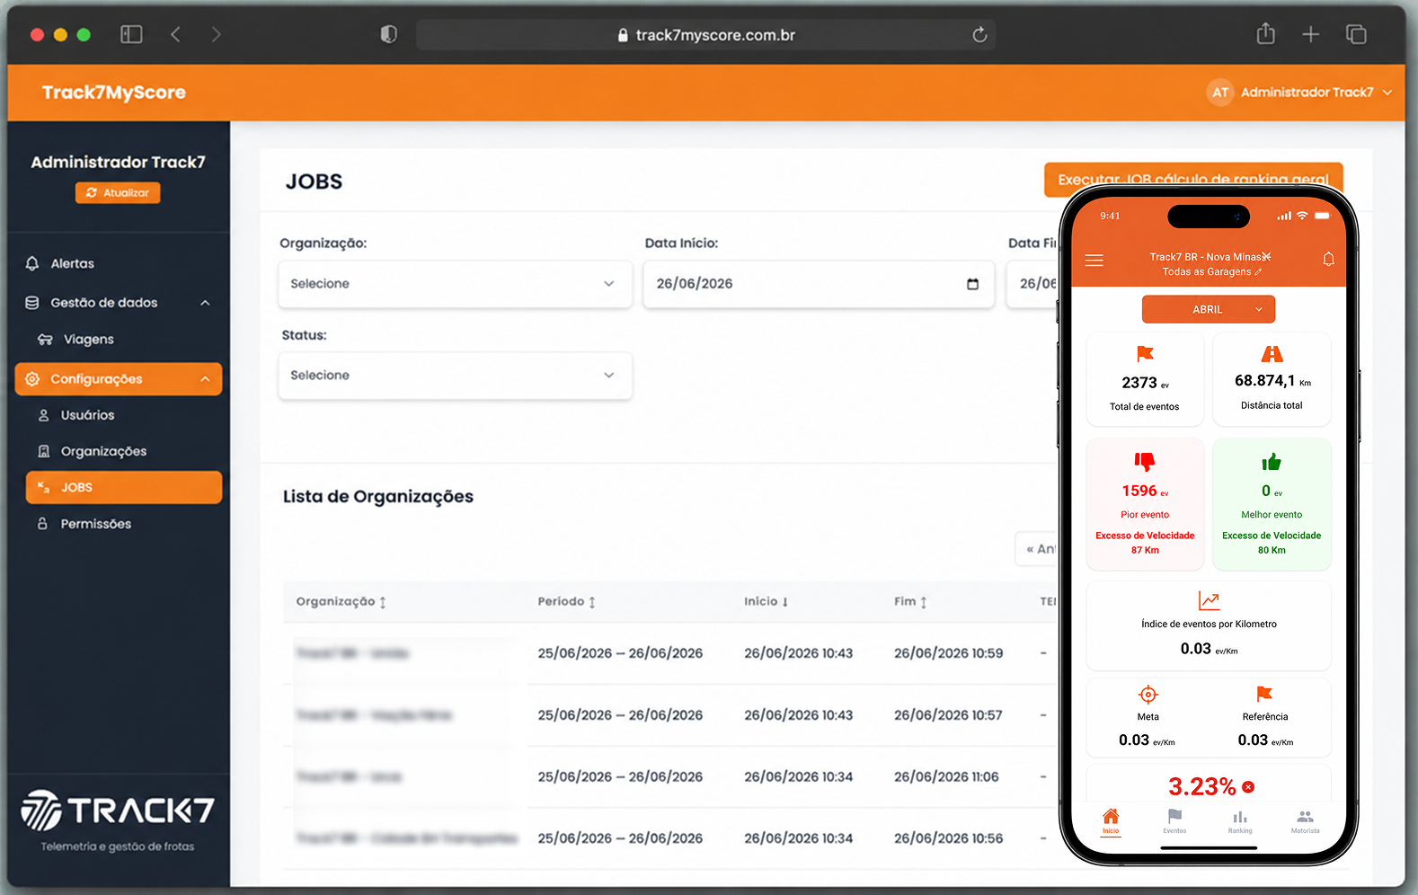Viewport: 1418px width, 895px height.
Task: Open the Organização dropdown
Action: click(x=455, y=284)
